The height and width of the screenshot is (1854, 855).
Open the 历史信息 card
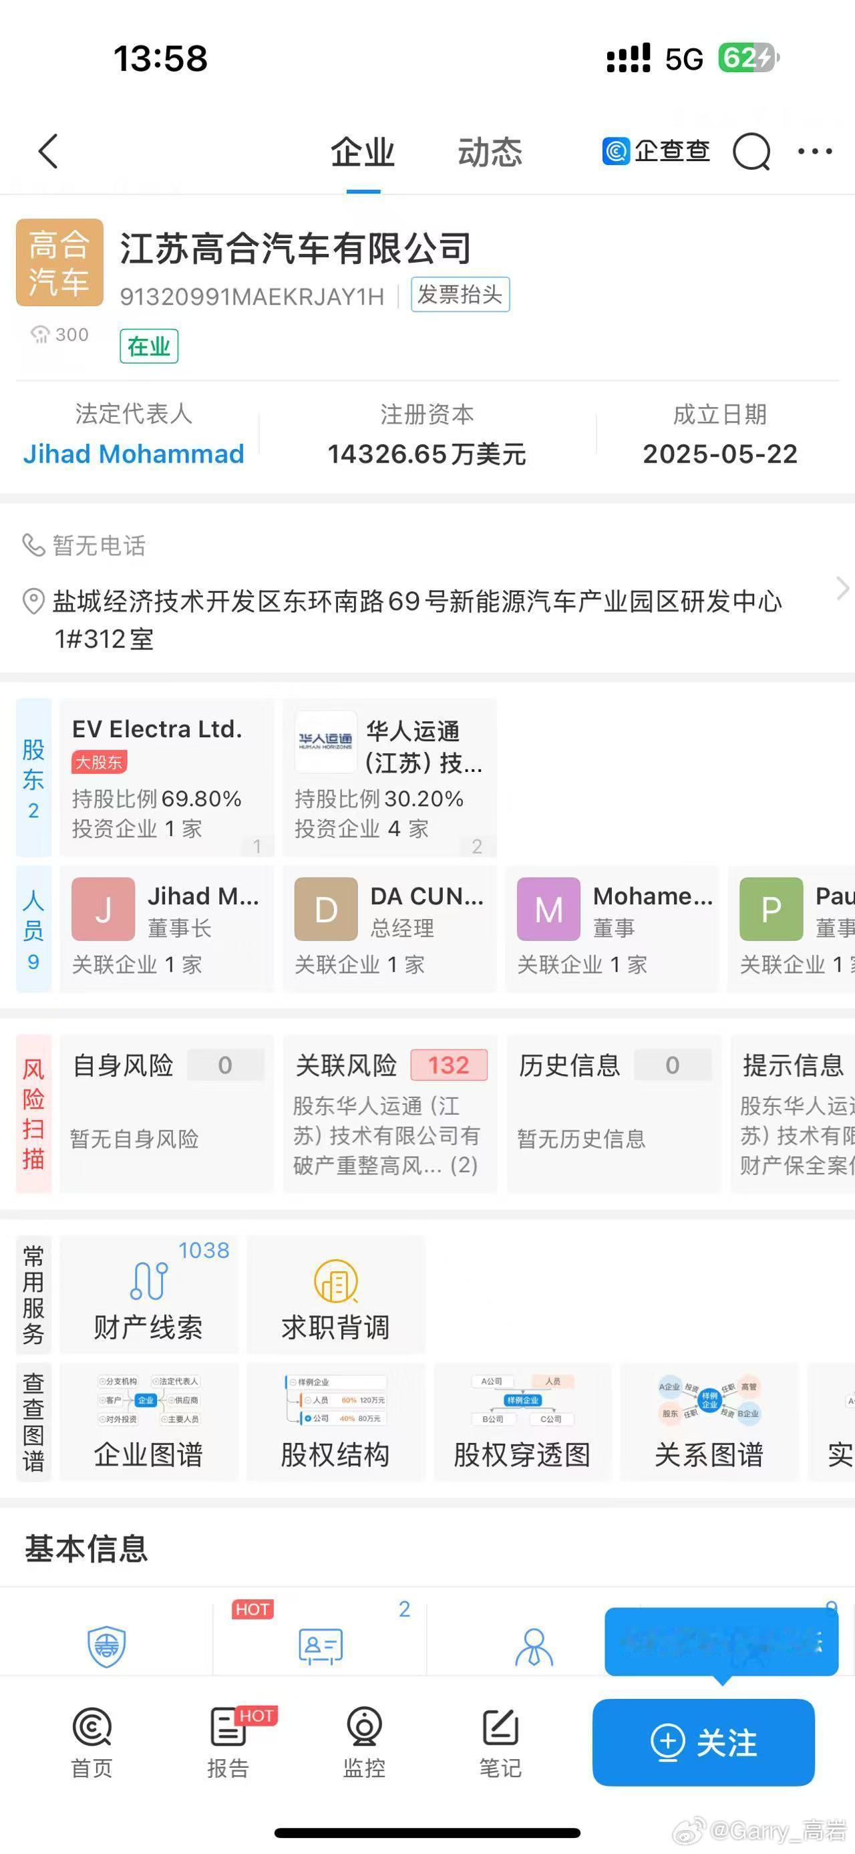pos(613,1113)
